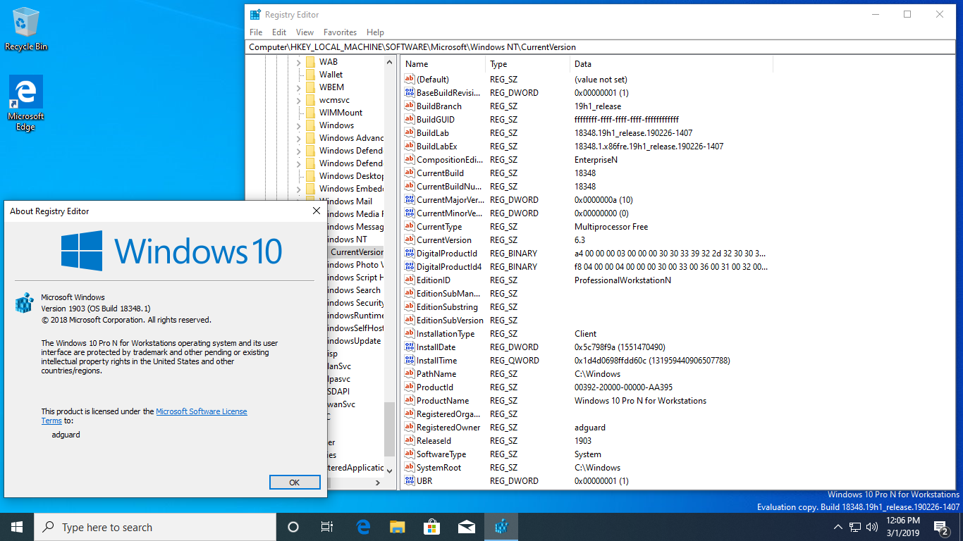
Task: Select the (Default) value row
Action: click(587, 80)
